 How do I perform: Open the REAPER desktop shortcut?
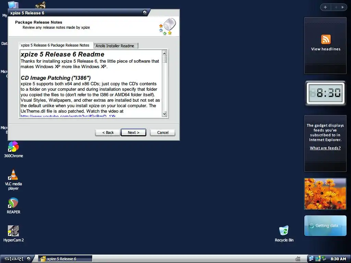point(13,205)
